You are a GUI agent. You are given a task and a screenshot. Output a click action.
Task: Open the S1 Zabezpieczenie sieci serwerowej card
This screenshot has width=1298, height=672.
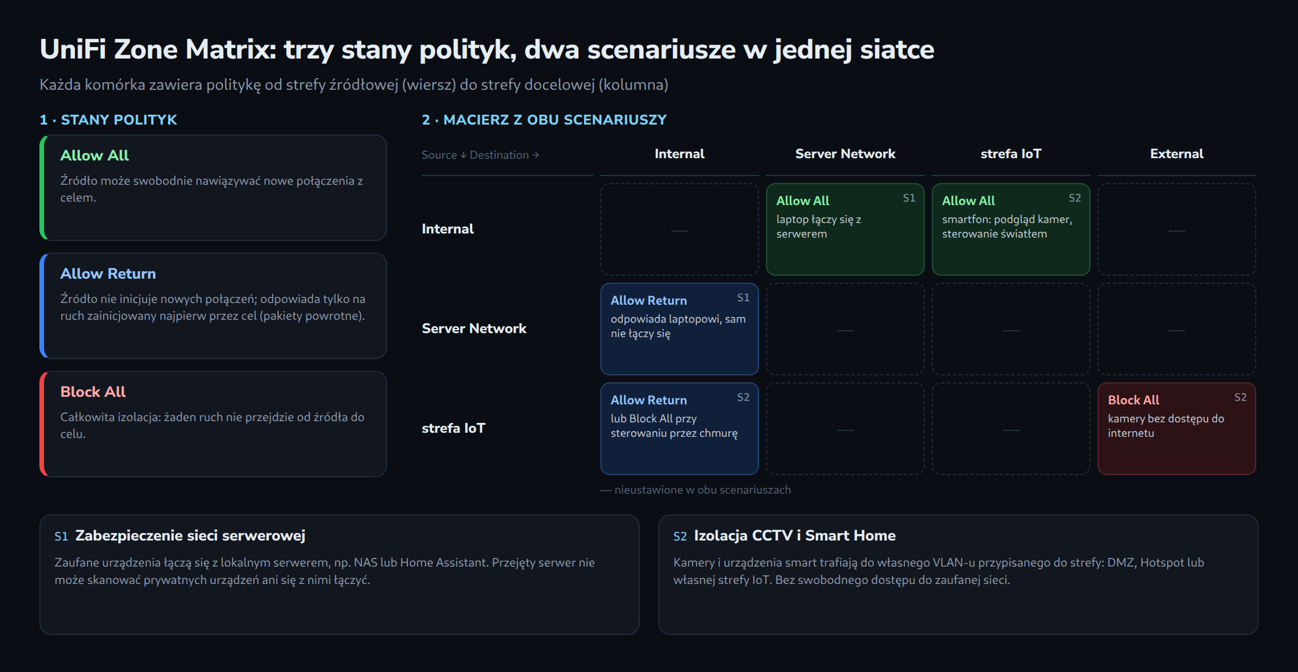[x=339, y=575]
